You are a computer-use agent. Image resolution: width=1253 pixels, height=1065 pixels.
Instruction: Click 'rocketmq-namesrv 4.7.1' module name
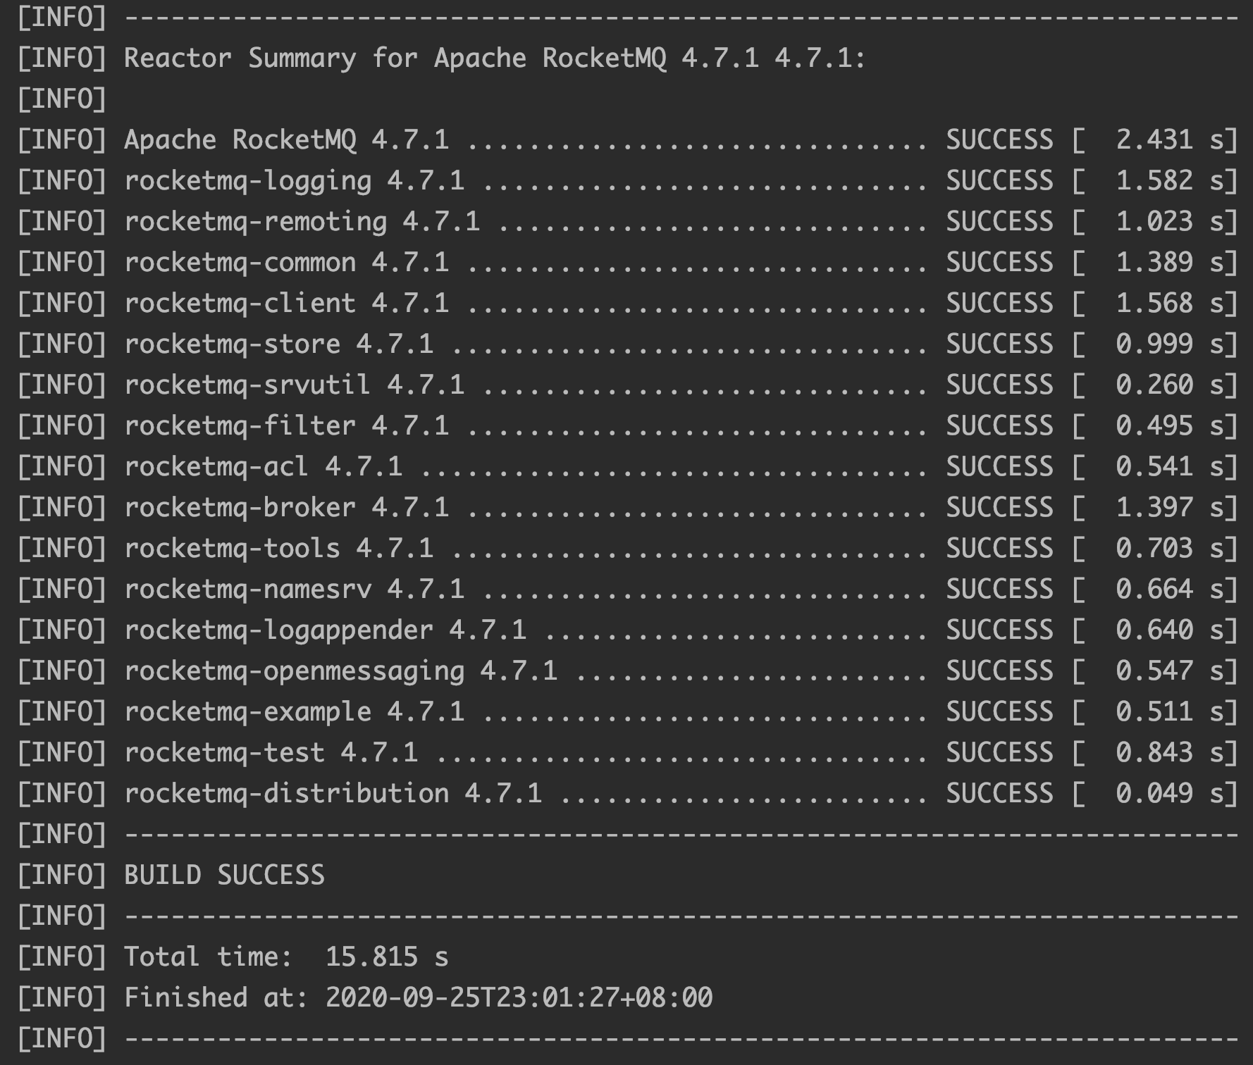294,590
